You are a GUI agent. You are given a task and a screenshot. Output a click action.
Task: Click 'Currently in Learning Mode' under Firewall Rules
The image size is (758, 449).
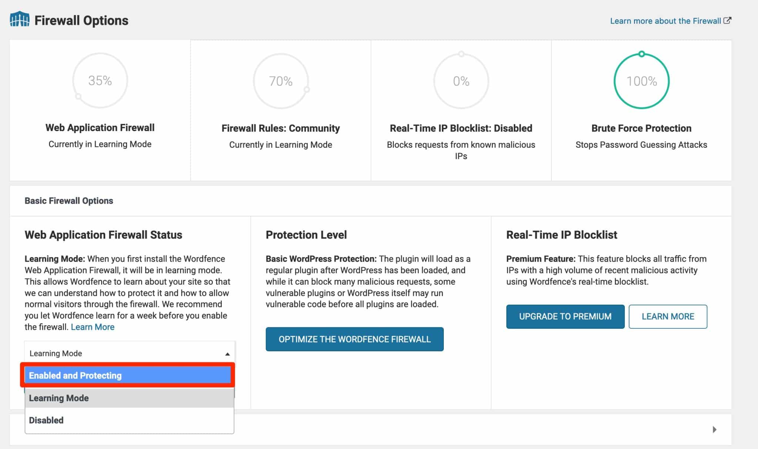point(281,145)
